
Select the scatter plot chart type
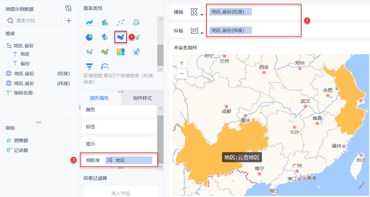[121, 22]
